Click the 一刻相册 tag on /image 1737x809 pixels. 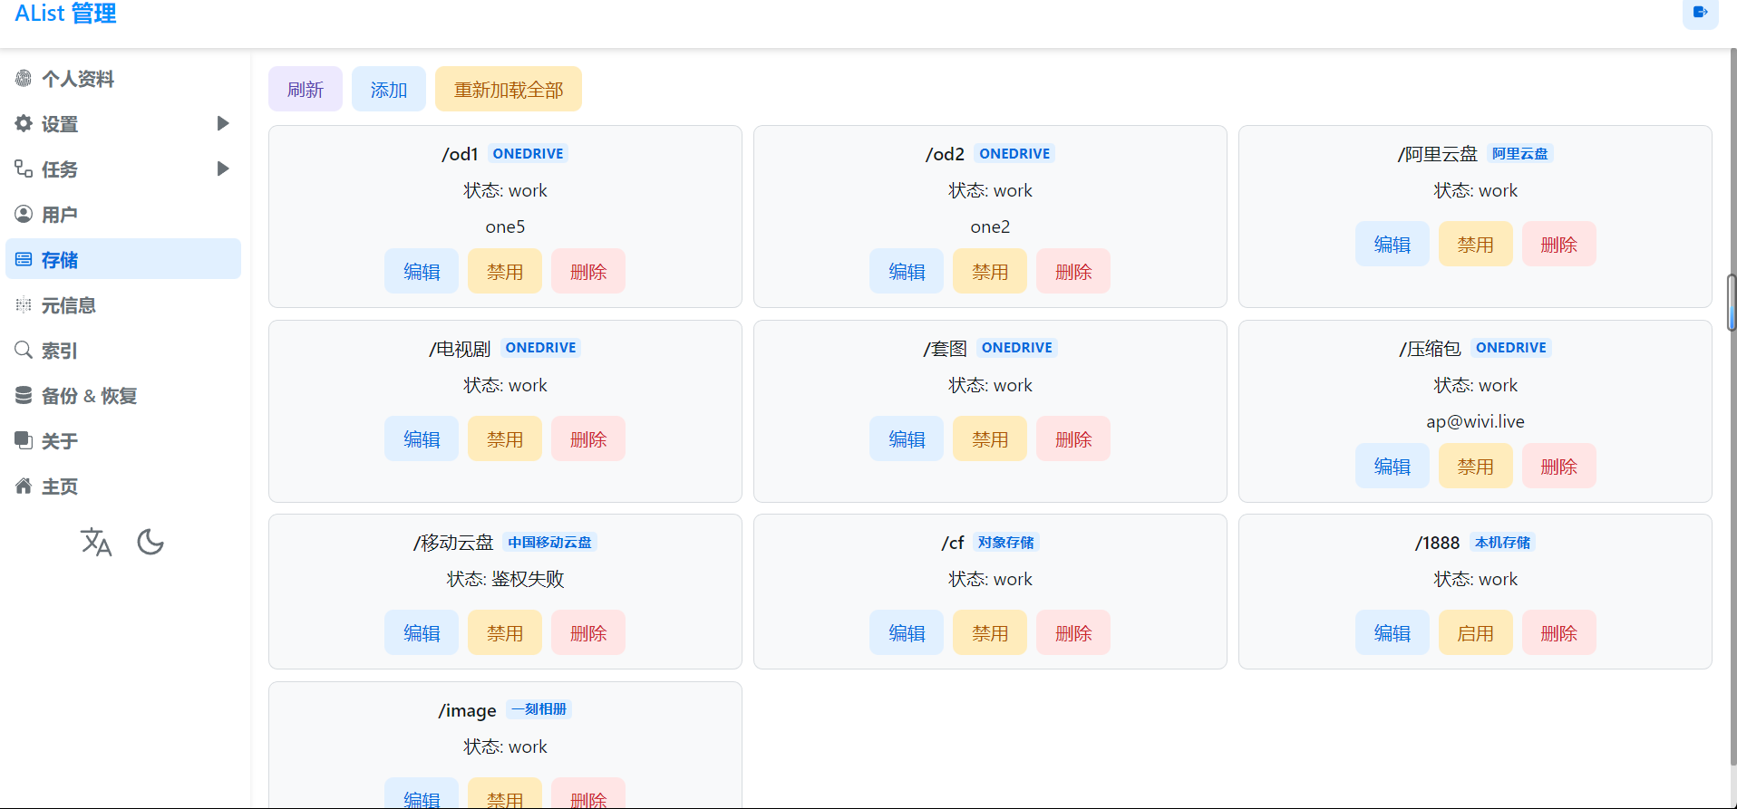[539, 709]
